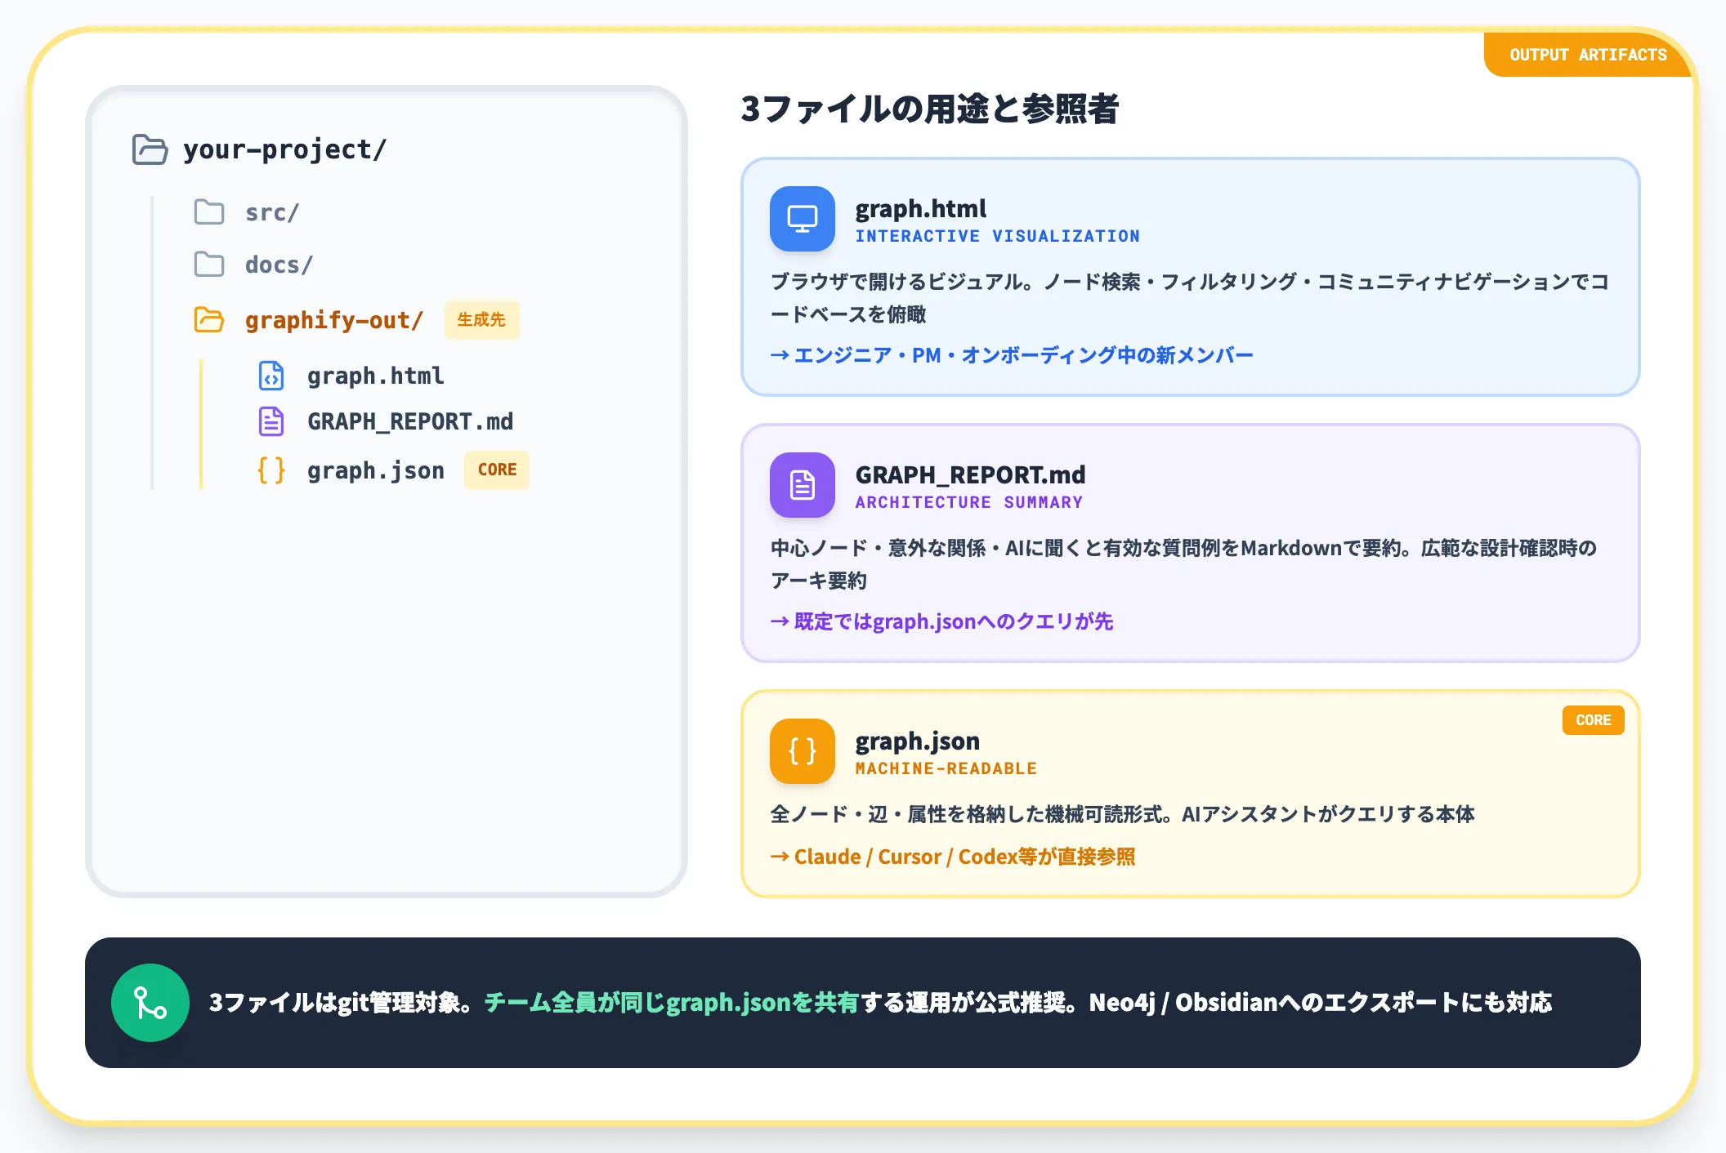The image size is (1726, 1153).
Task: Click the graph.html code file icon in tree
Action: (x=271, y=376)
